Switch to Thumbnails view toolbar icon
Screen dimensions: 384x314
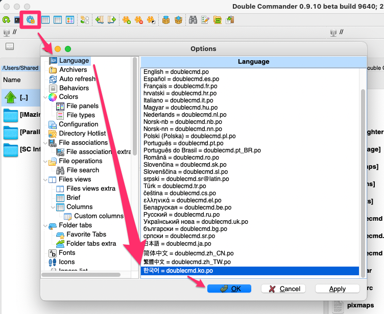70,20
